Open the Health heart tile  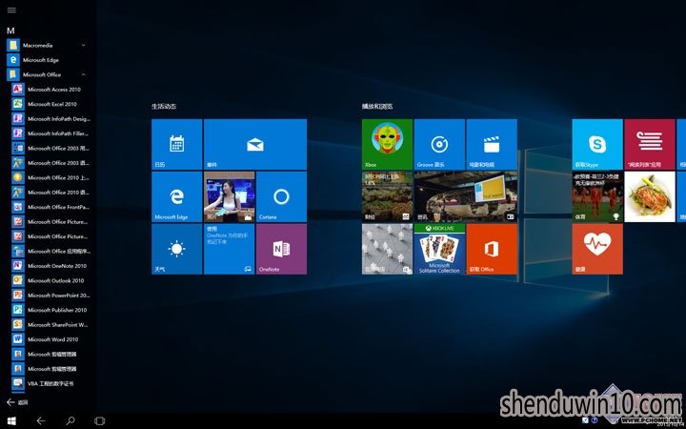click(x=597, y=249)
